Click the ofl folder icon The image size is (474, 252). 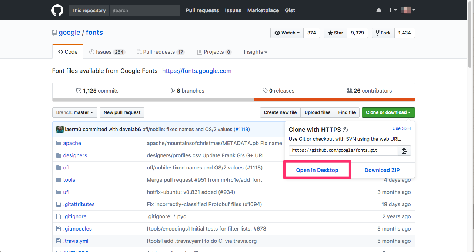(x=59, y=168)
